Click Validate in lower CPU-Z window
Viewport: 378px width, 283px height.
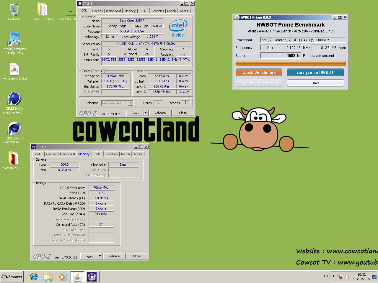pos(114,256)
